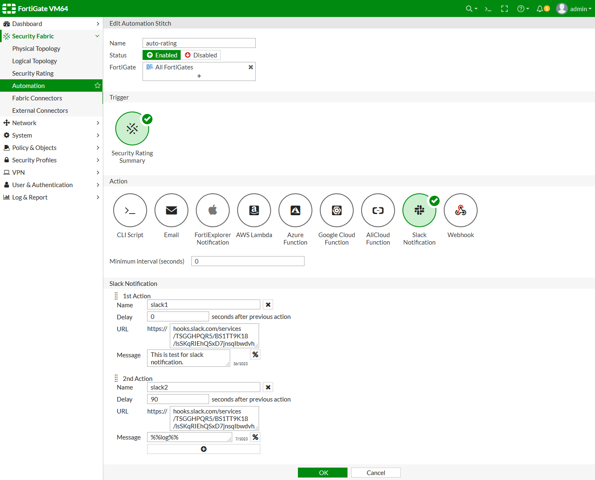Viewport: 595px width, 480px height.
Task: Deselect the Slack Notification action icon
Action: click(x=419, y=210)
